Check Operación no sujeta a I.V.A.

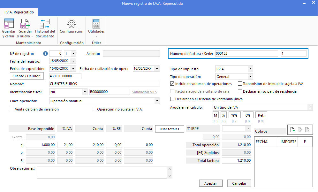pyautogui.click(x=94, y=109)
